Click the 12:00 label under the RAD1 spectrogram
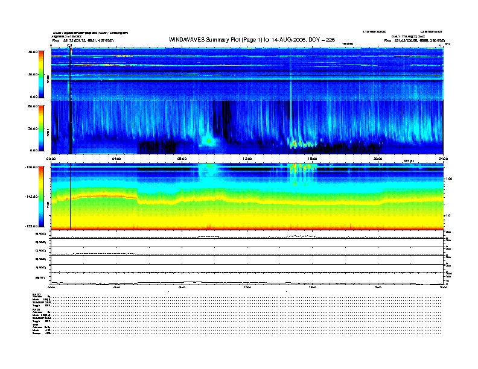Image resolution: width=478 pixels, height=369 pixels. [247, 159]
